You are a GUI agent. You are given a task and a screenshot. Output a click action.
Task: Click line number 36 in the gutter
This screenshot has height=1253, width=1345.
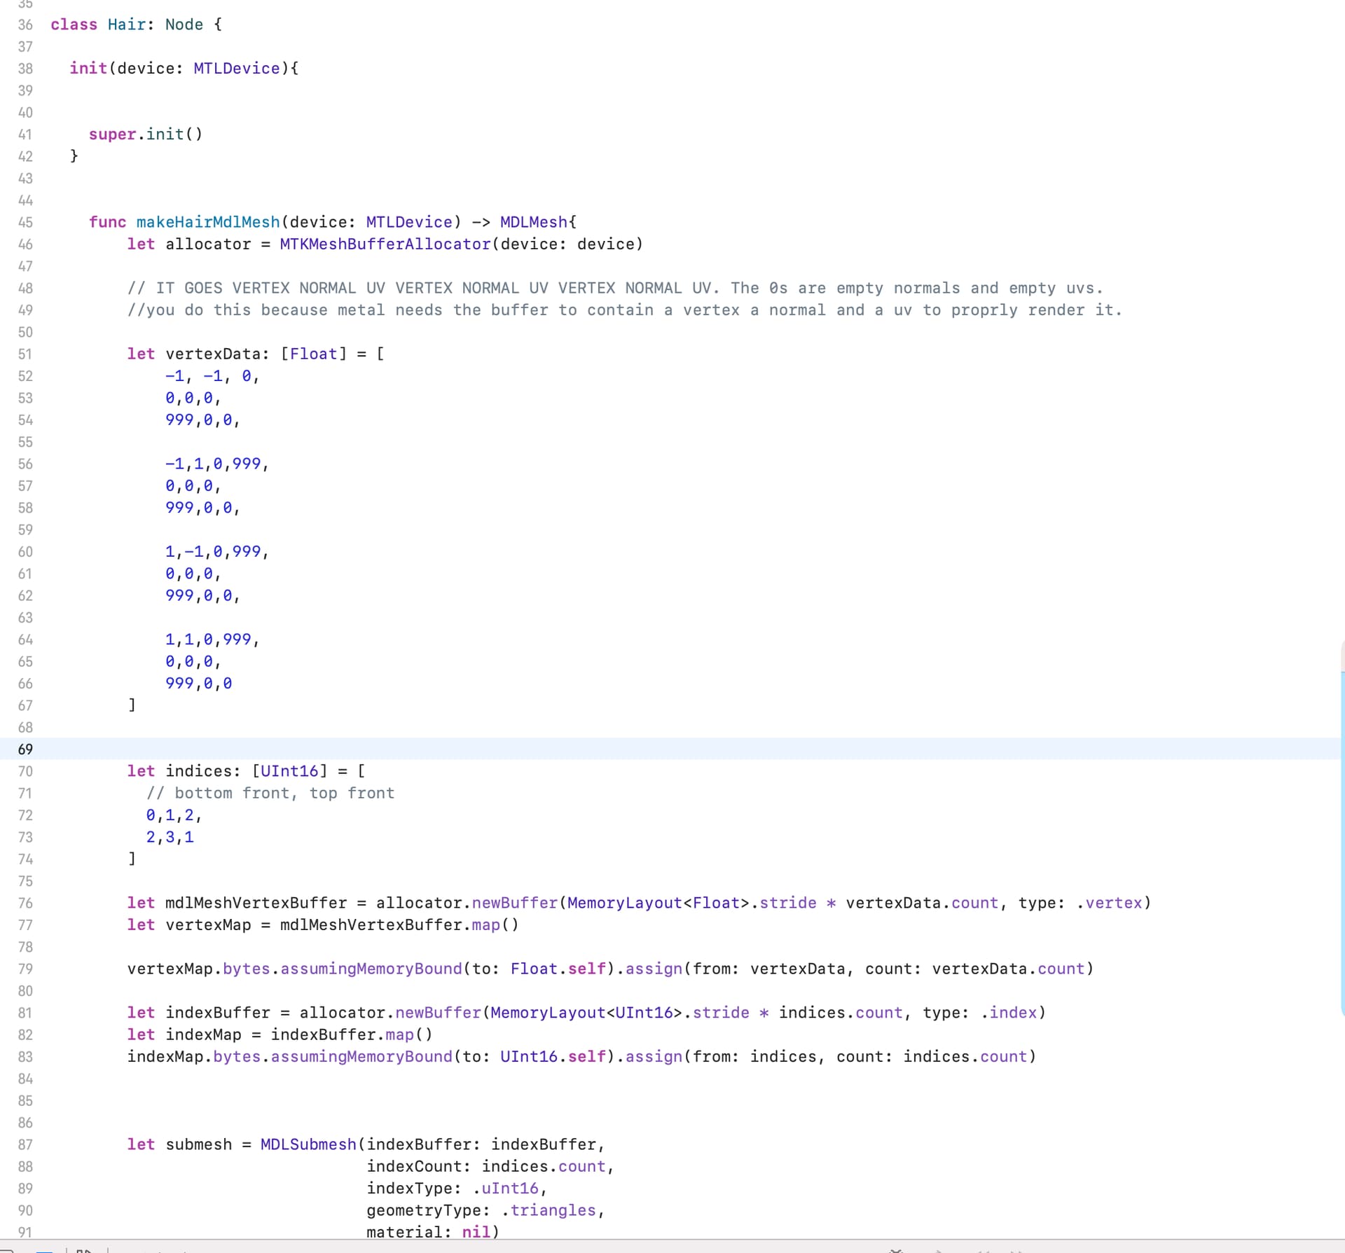(x=25, y=25)
